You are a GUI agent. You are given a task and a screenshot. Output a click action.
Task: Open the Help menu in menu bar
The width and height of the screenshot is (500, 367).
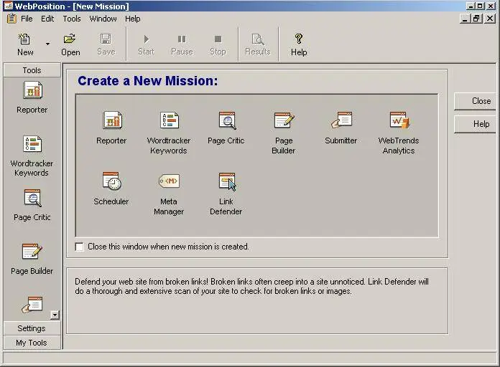point(133,19)
